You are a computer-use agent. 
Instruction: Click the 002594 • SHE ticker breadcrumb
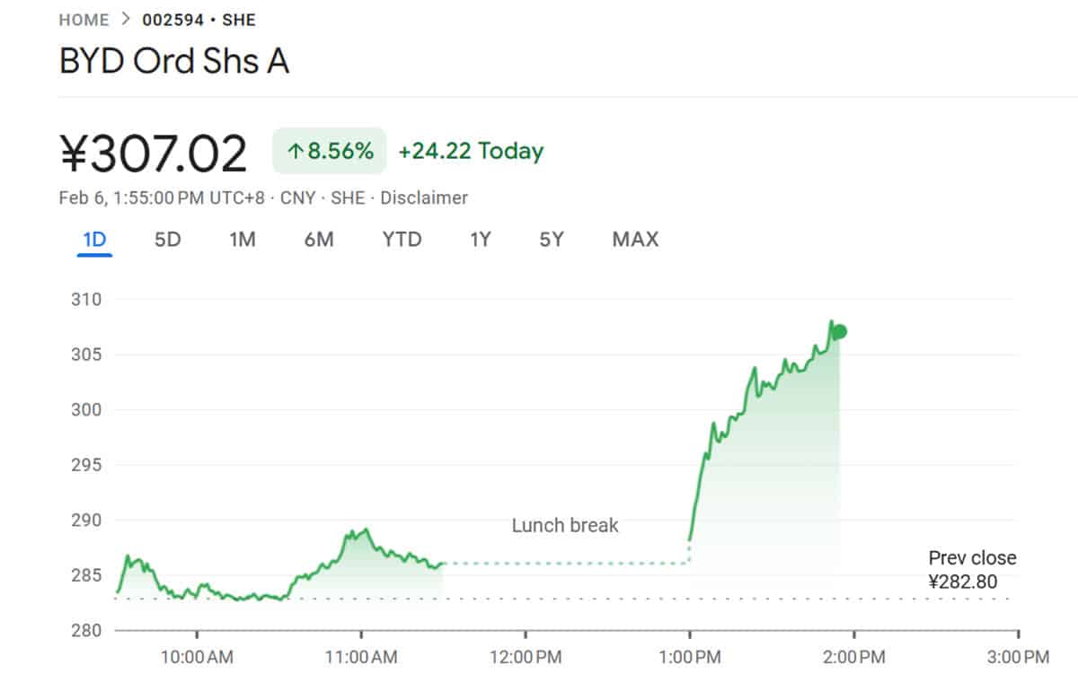click(x=199, y=20)
